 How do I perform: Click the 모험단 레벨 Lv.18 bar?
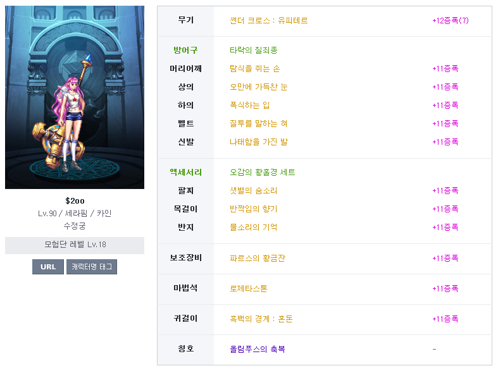[x=75, y=245]
